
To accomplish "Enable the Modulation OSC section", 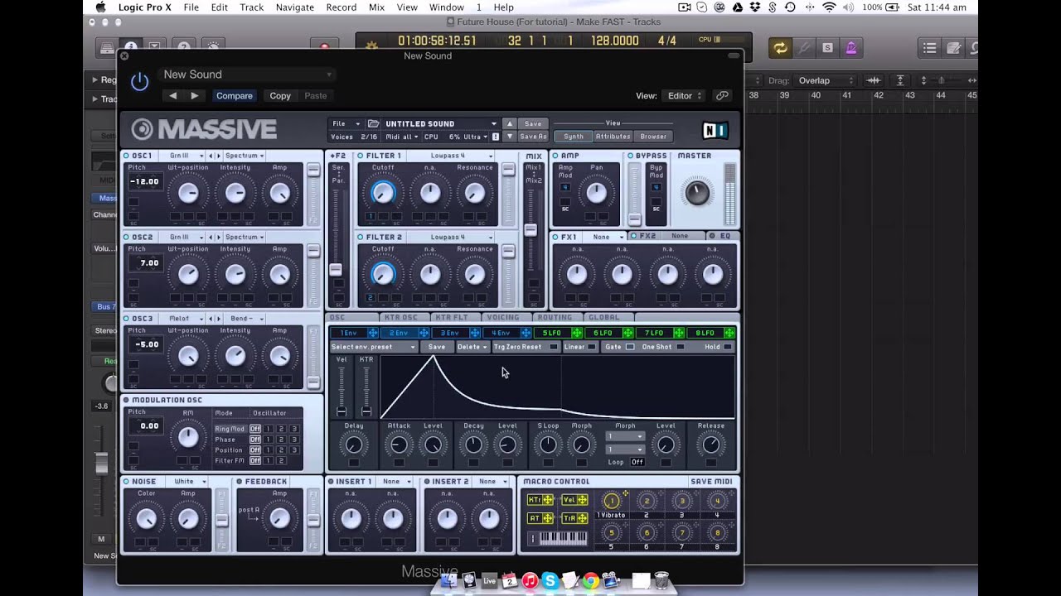I will pos(127,400).
